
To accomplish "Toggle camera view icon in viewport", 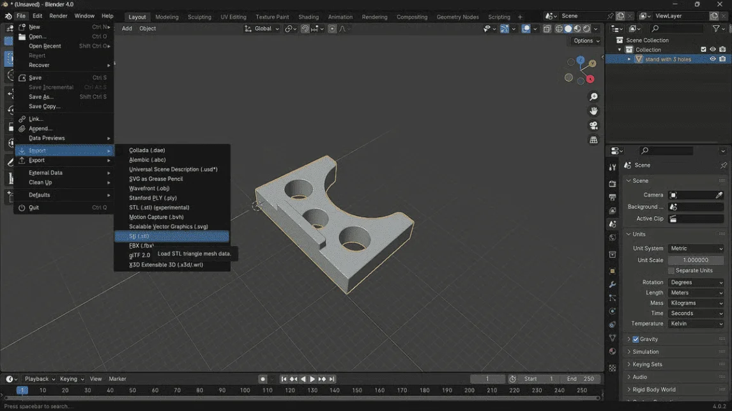I will (x=593, y=125).
